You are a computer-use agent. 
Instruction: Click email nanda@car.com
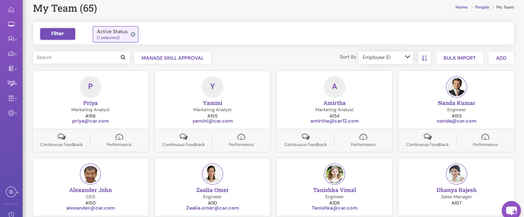click(x=457, y=121)
